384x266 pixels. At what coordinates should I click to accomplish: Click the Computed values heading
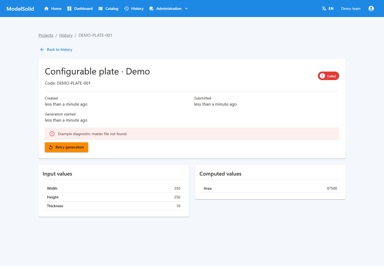point(221,174)
